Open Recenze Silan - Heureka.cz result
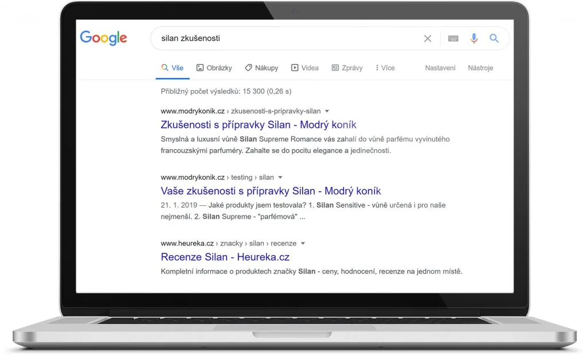 coord(225,257)
